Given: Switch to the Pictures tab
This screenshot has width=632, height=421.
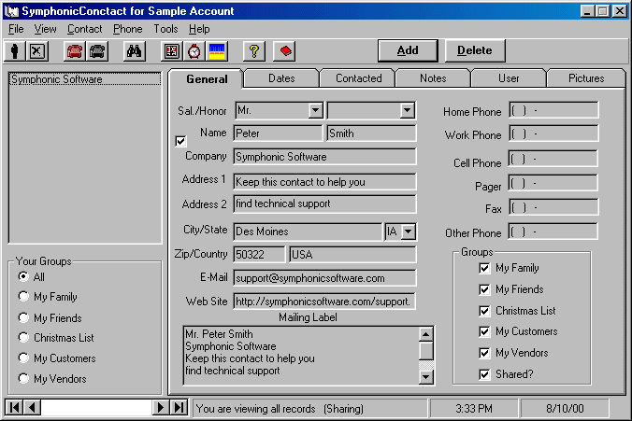Looking at the screenshot, I should coord(586,78).
